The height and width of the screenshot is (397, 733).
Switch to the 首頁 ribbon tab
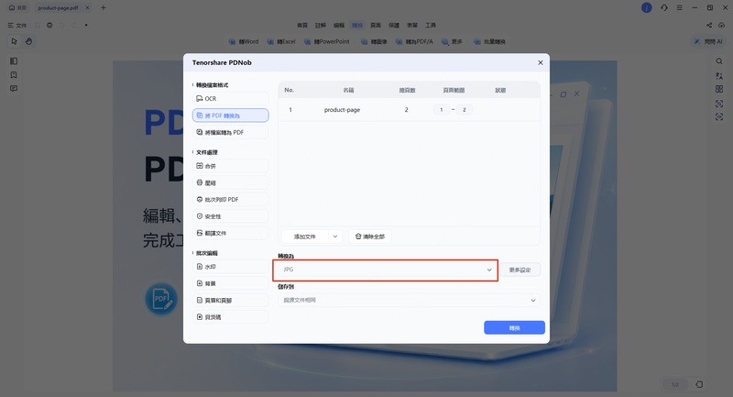(x=302, y=26)
